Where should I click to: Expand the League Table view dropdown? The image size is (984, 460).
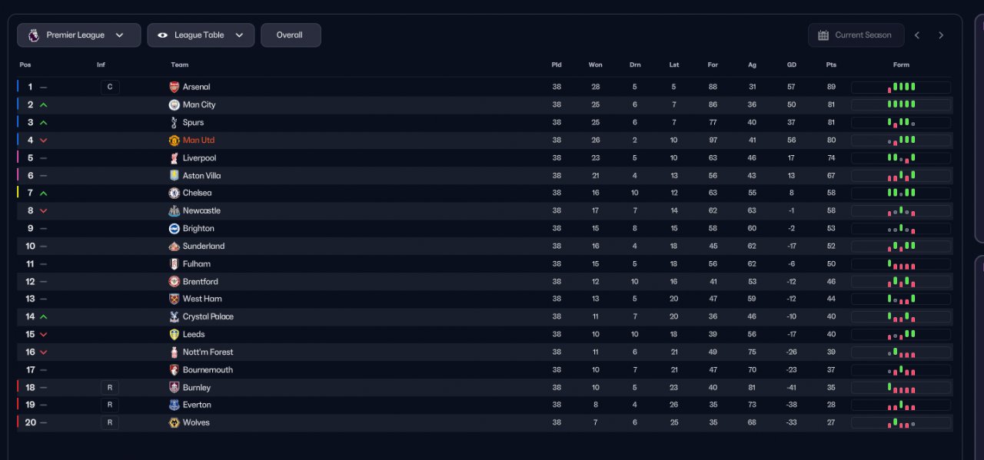click(201, 35)
